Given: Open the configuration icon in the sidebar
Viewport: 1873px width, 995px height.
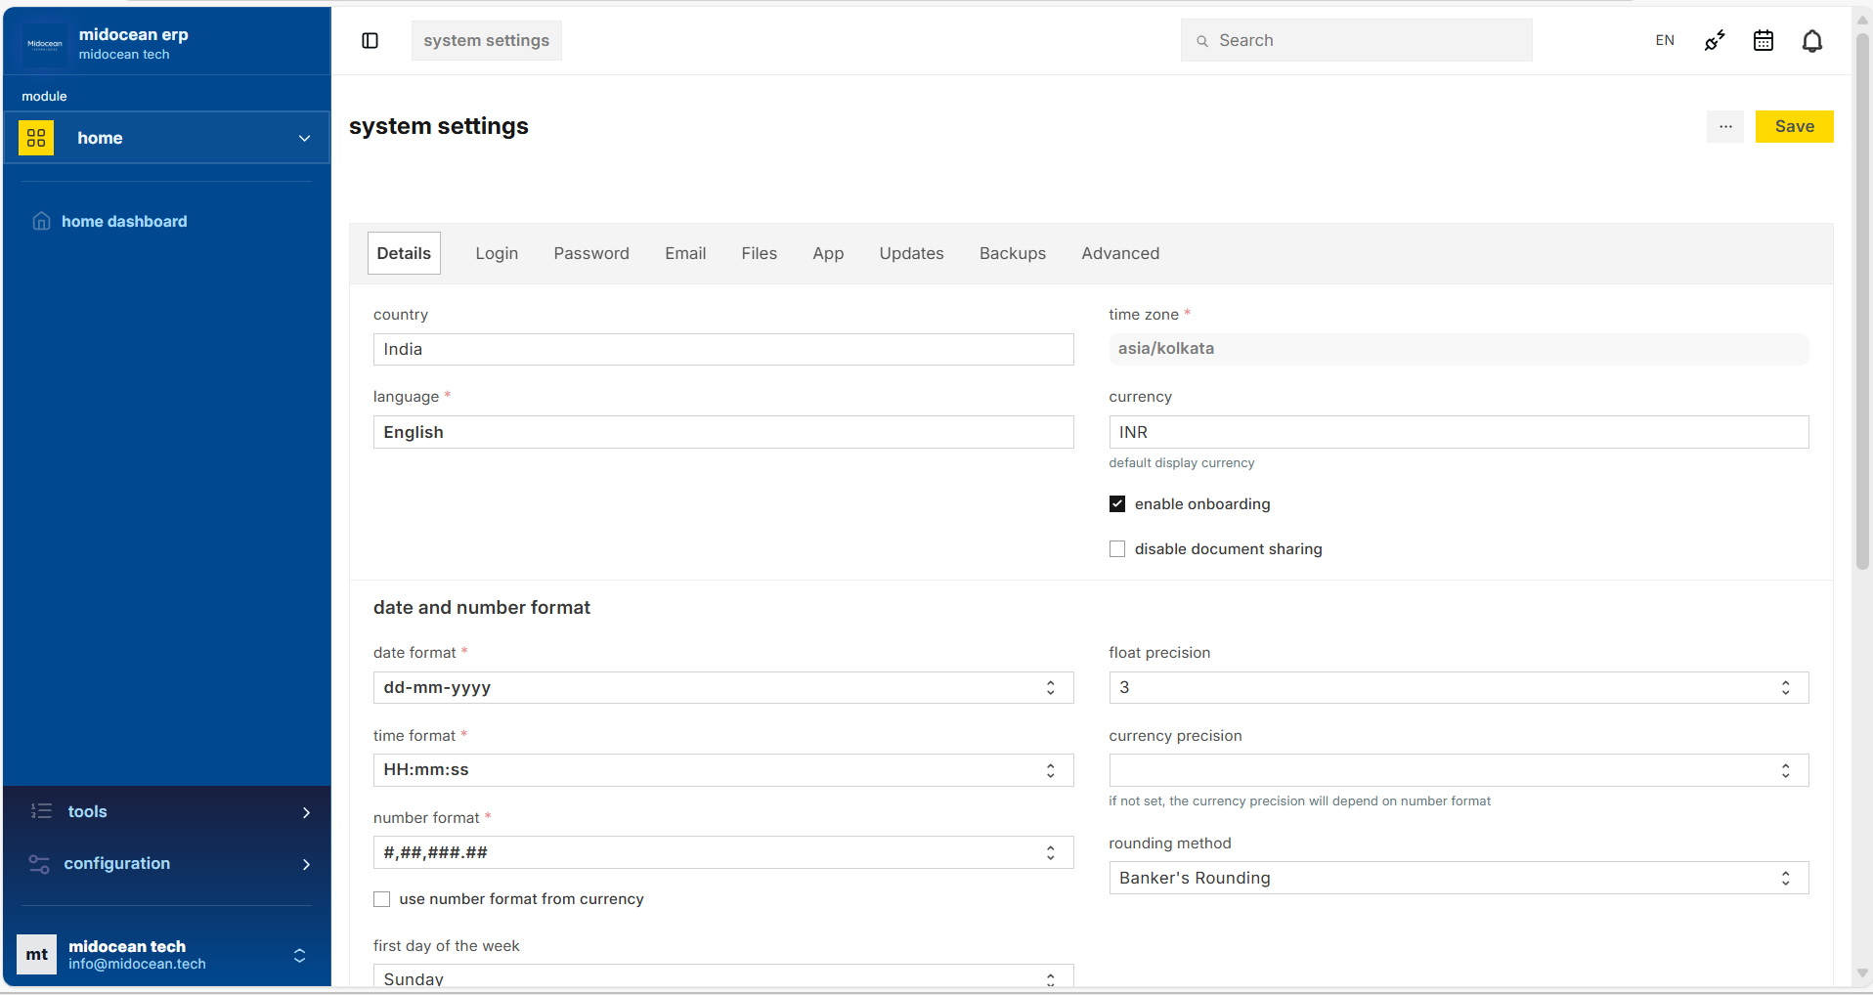Looking at the screenshot, I should click(39, 863).
